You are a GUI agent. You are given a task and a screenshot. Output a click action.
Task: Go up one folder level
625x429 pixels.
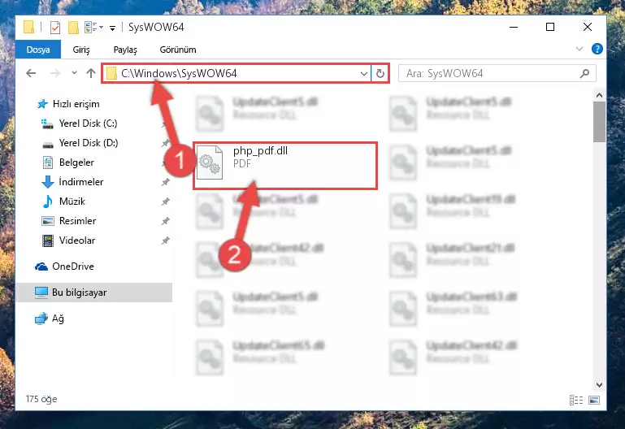pyautogui.click(x=91, y=73)
